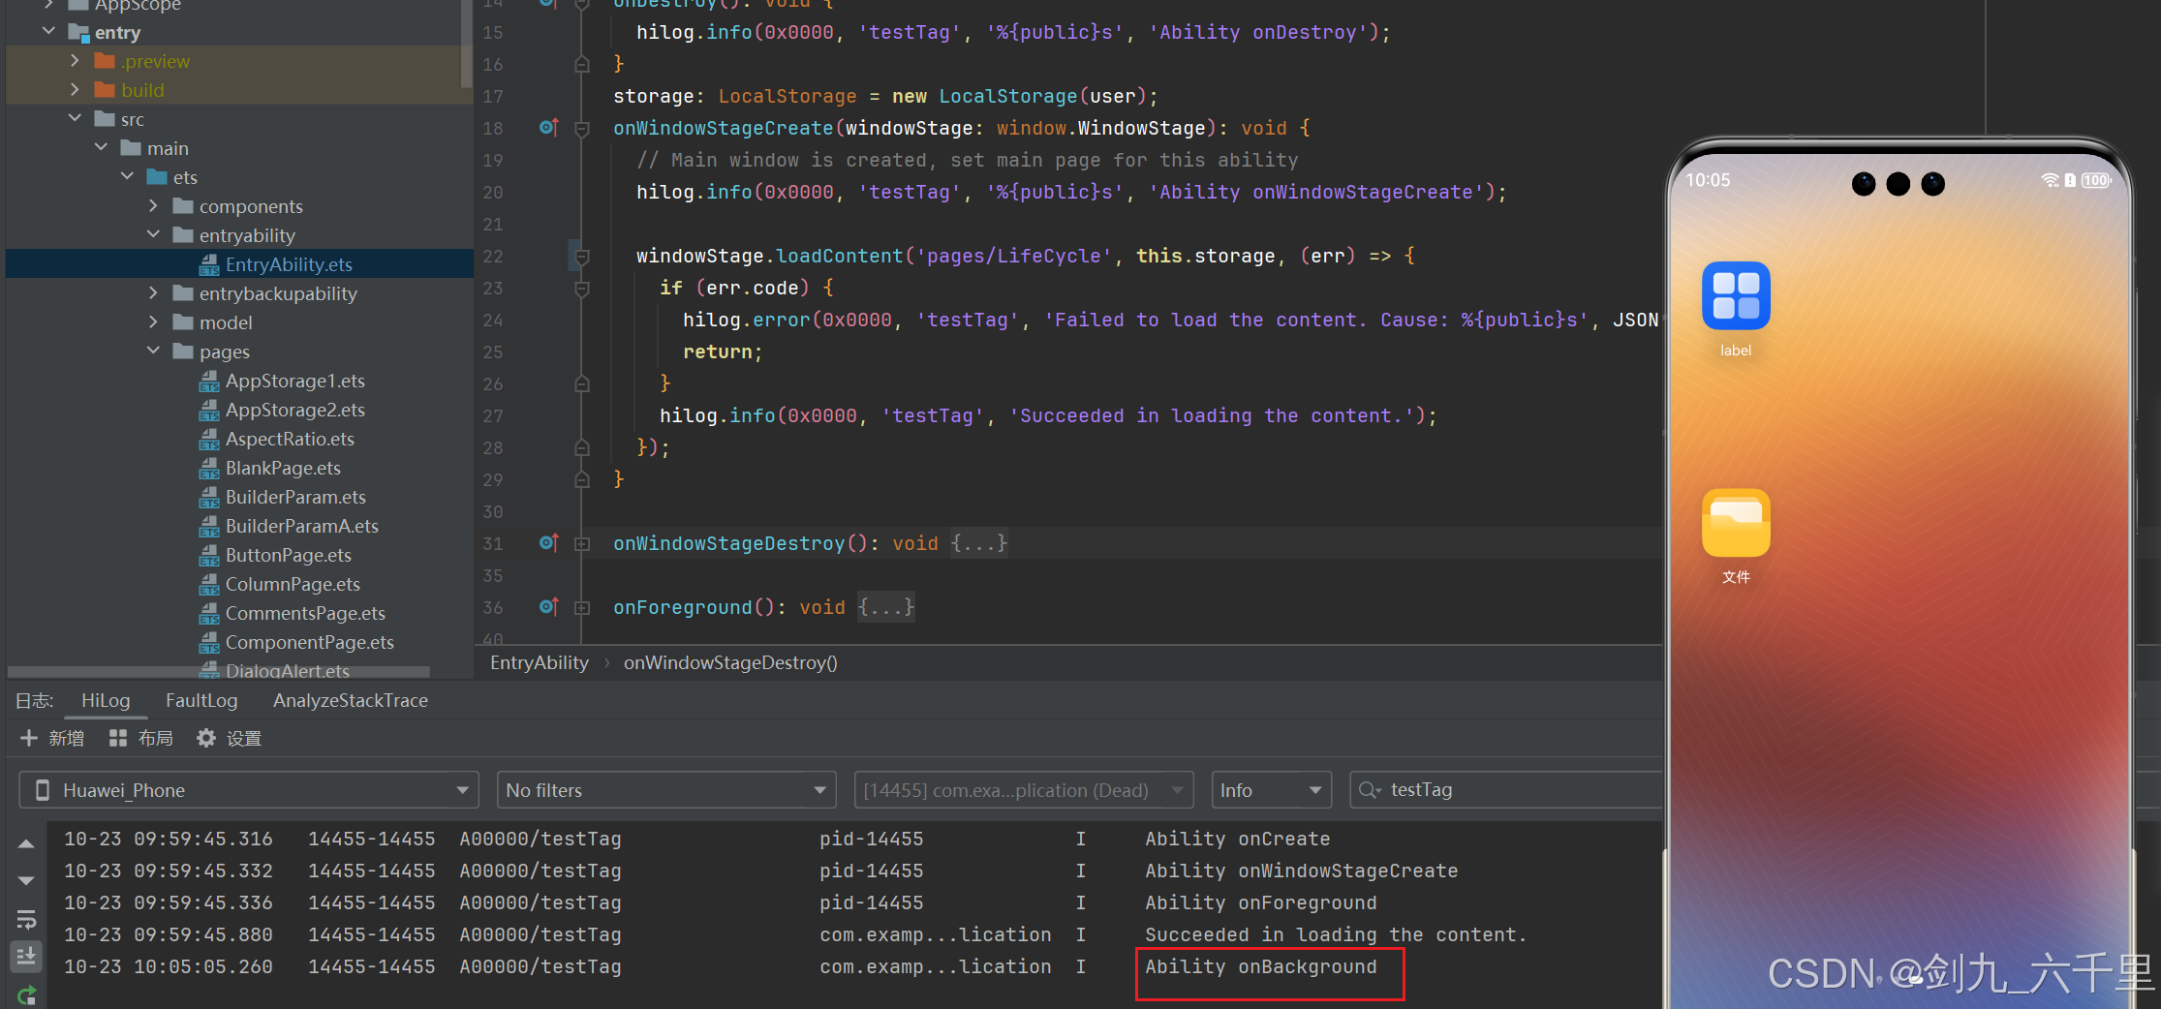Click the phone device icon in Huawei_Phone selector

pyautogui.click(x=43, y=790)
